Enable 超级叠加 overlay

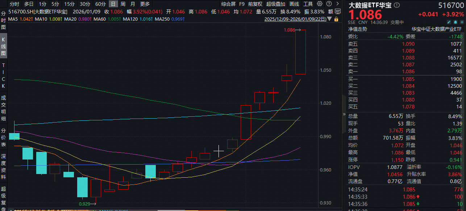pyautogui.click(x=275, y=4)
